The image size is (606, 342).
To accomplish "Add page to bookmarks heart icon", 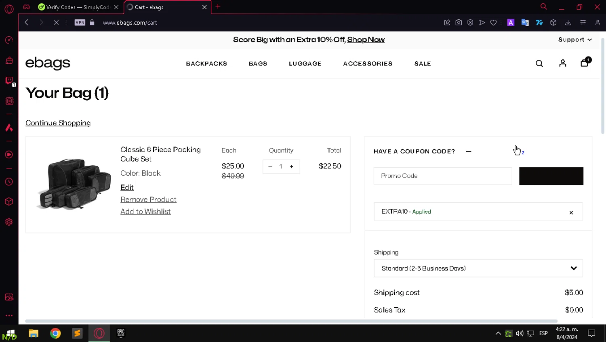I will pyautogui.click(x=493, y=23).
